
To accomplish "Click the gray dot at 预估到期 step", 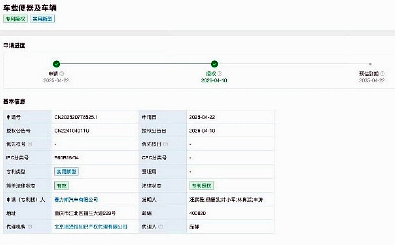I will pyautogui.click(x=370, y=64).
